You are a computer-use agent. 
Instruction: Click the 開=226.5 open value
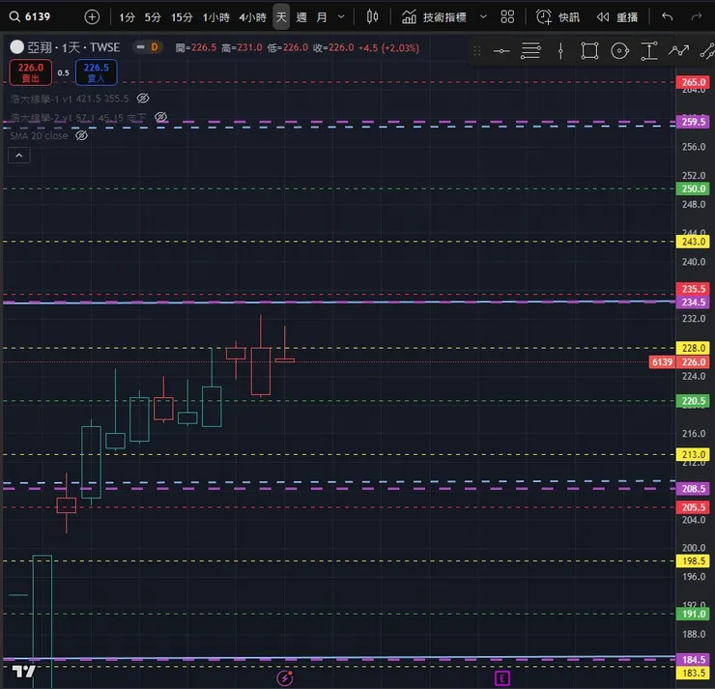[x=195, y=48]
